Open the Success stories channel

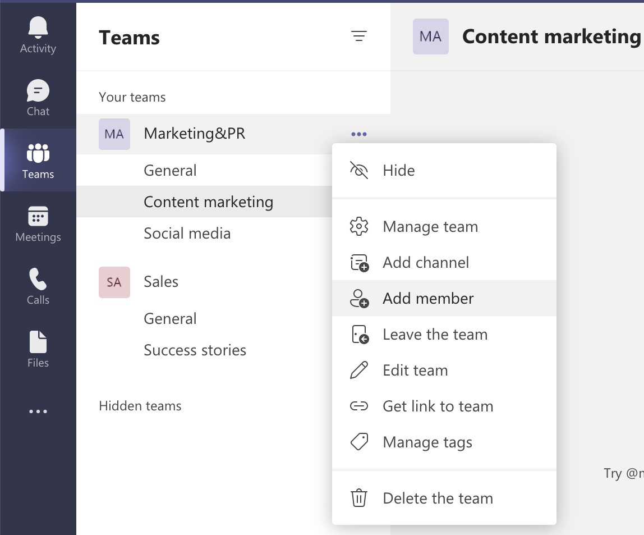click(x=204, y=350)
